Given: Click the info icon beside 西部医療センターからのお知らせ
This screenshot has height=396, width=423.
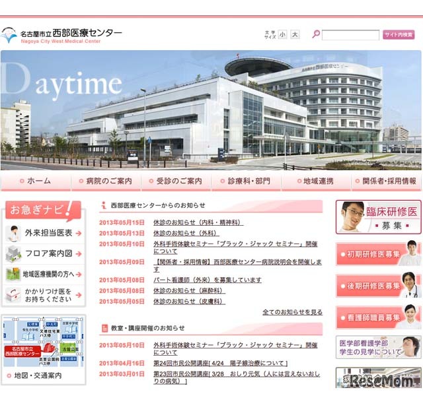Looking at the screenshot, I should [x=104, y=205].
